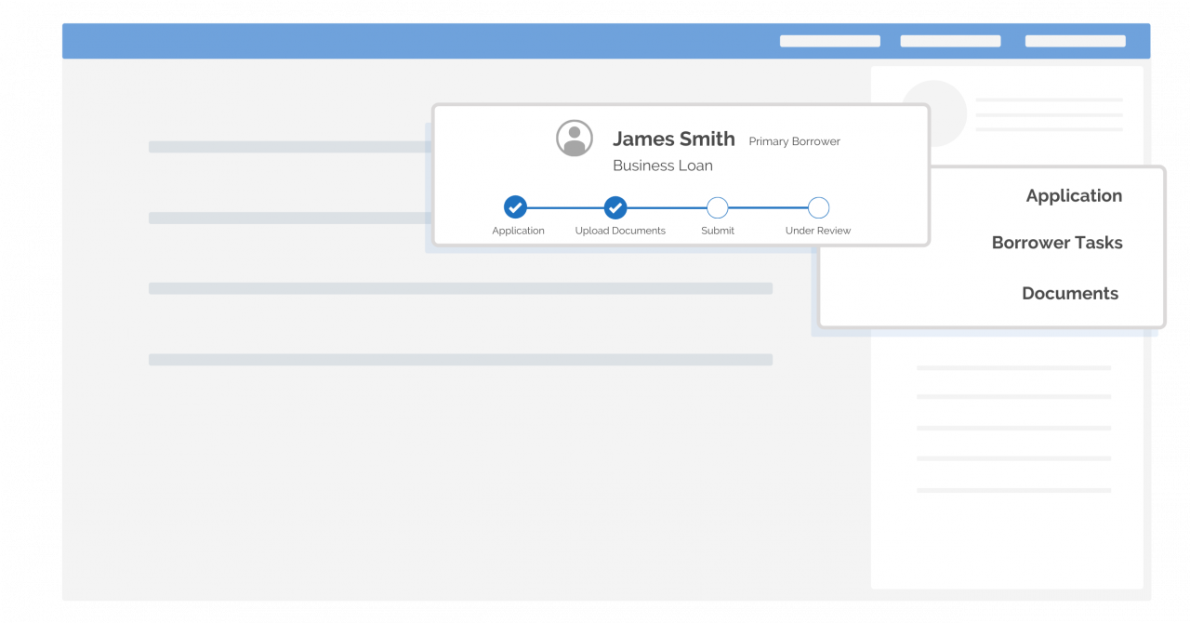This screenshot has width=1190, height=623.
Task: Click the borrower profile picture in right panel
Action: tap(933, 112)
